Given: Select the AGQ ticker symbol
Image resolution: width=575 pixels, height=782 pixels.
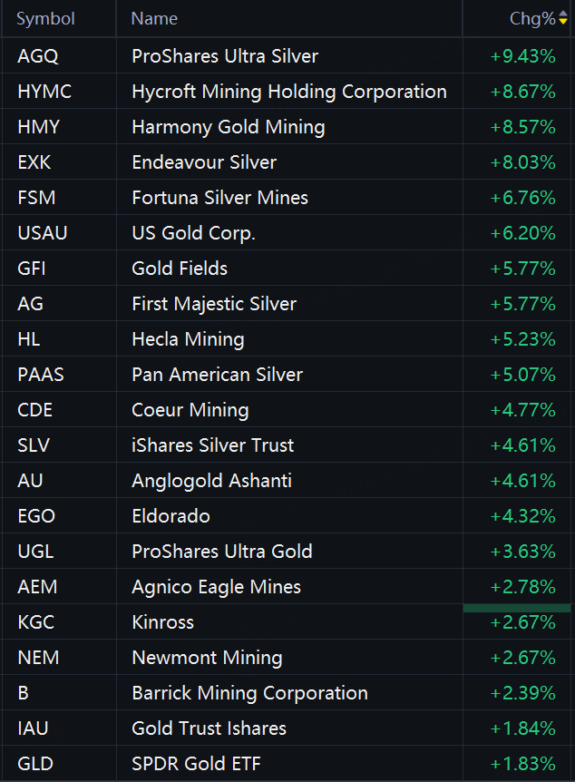Looking at the screenshot, I should (x=37, y=56).
